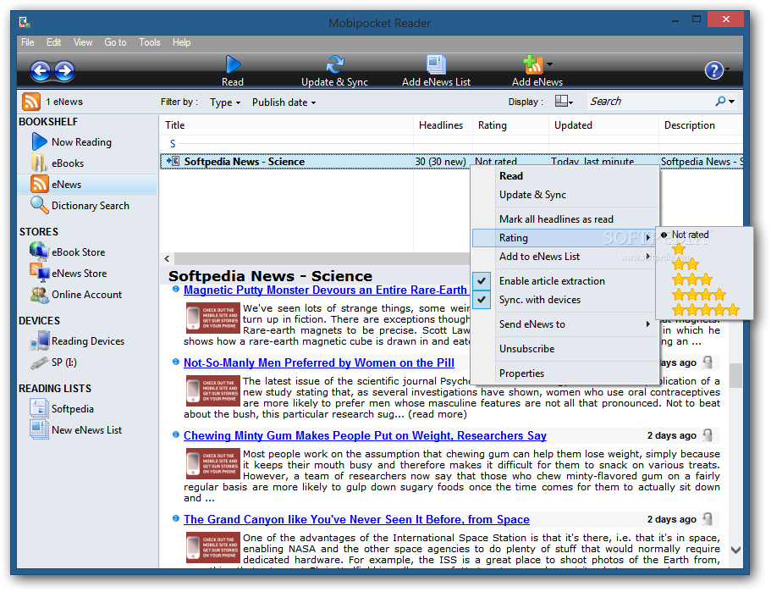Click the horizontal scrollbar left arrow
Image resolution: width=771 pixels, height=592 pixels.
click(x=168, y=258)
